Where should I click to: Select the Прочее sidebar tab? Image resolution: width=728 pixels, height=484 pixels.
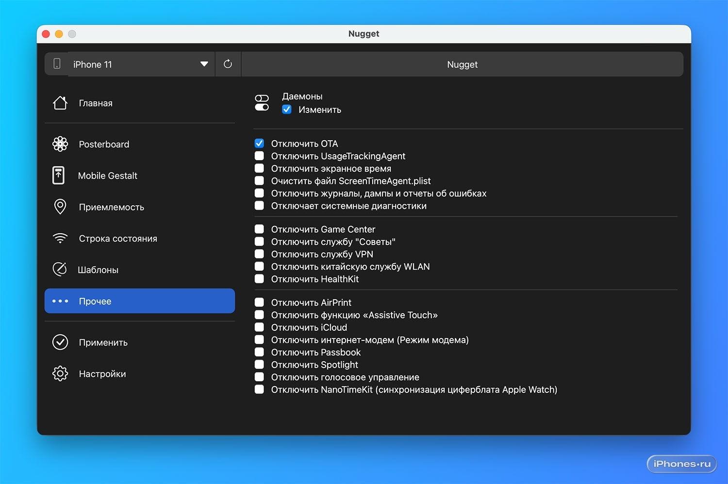click(140, 301)
